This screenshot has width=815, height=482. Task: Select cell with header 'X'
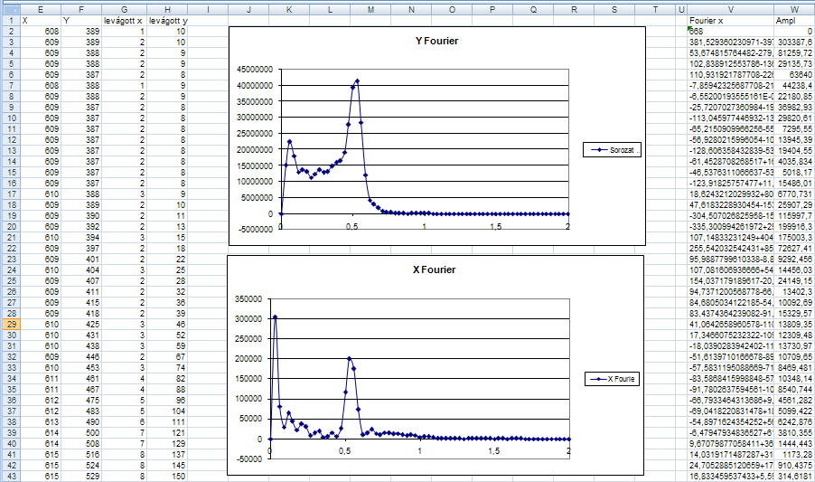click(41, 20)
